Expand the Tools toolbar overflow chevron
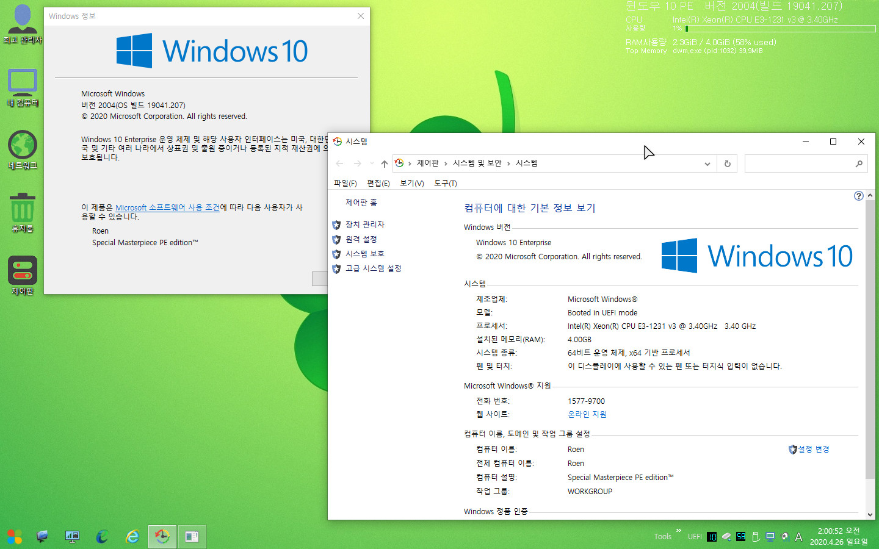This screenshot has height=549, width=879. [x=678, y=531]
